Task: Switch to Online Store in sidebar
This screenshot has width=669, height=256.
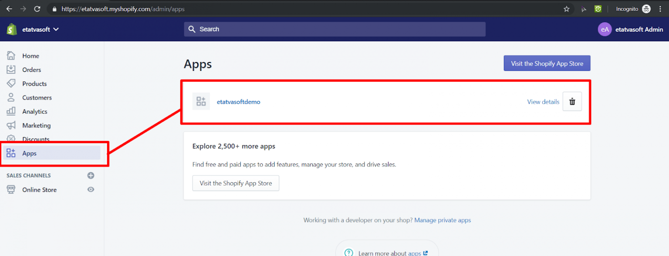Action: 39,190
